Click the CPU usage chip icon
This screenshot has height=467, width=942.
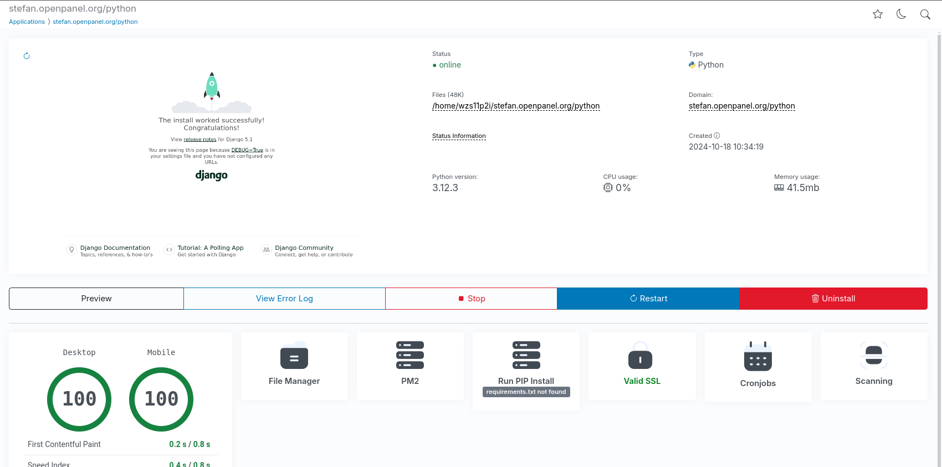(608, 188)
